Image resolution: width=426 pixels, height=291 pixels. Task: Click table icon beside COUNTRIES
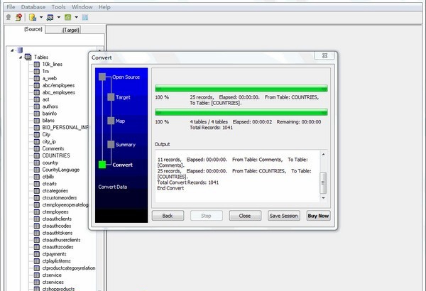click(x=37, y=155)
